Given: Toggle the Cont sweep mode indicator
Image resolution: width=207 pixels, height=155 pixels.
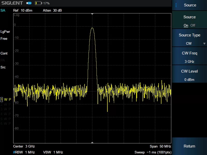Looking at the screenshot, I should [4, 53].
